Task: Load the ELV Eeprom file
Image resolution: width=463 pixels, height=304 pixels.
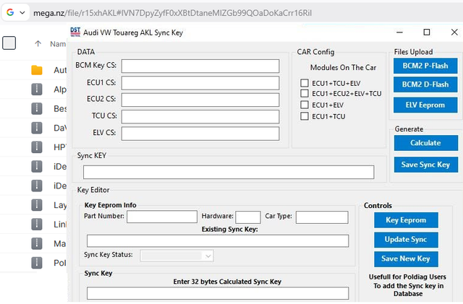Action: click(x=425, y=105)
